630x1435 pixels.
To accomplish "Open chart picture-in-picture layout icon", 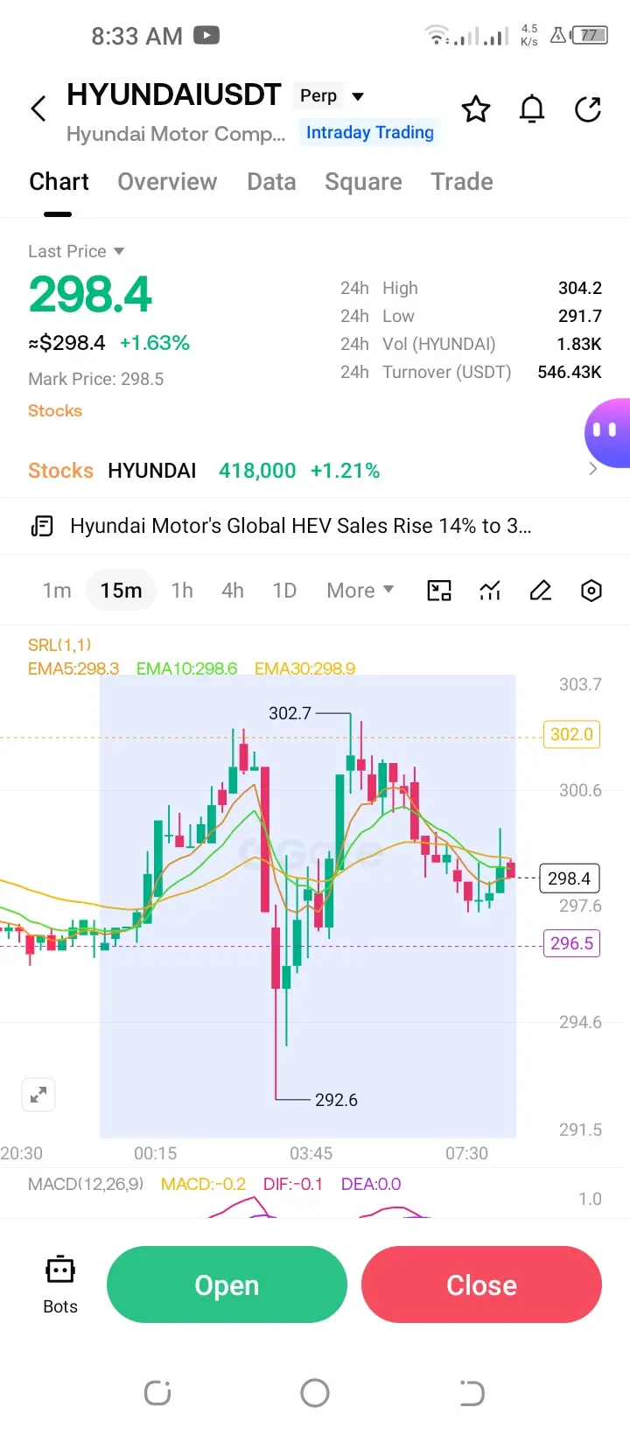I will (439, 591).
